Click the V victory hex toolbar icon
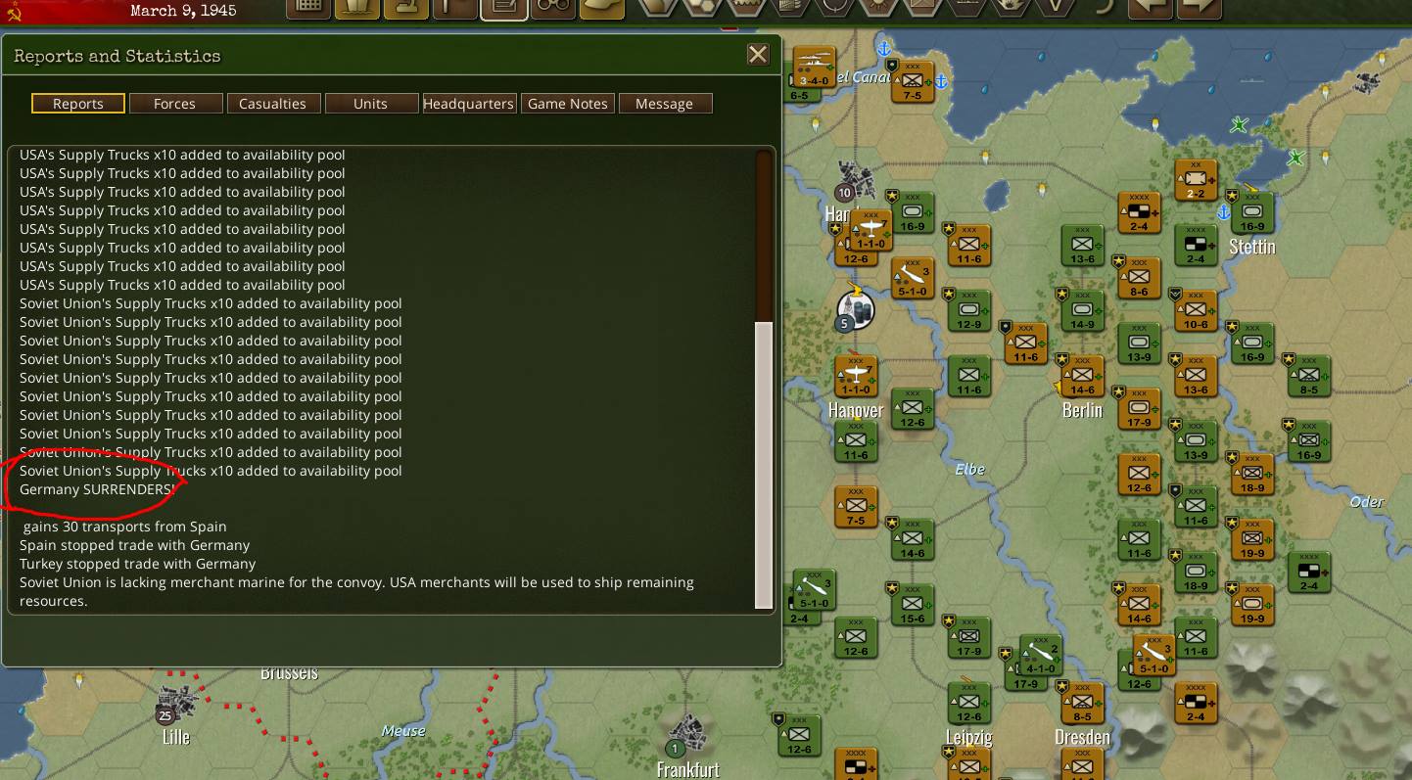 1056,8
